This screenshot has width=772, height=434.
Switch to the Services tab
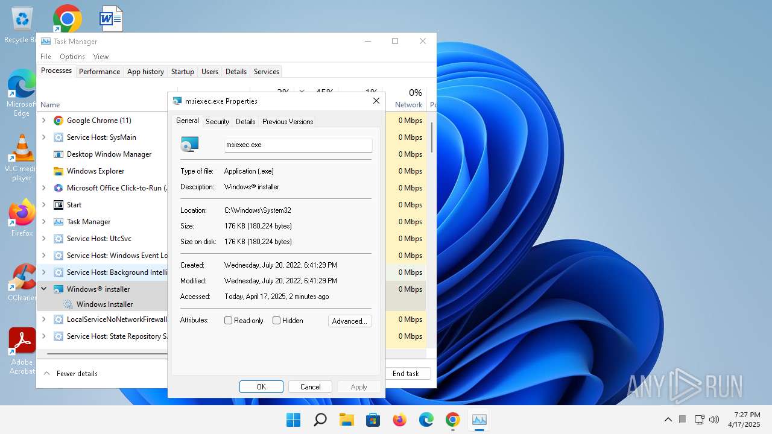coord(267,71)
